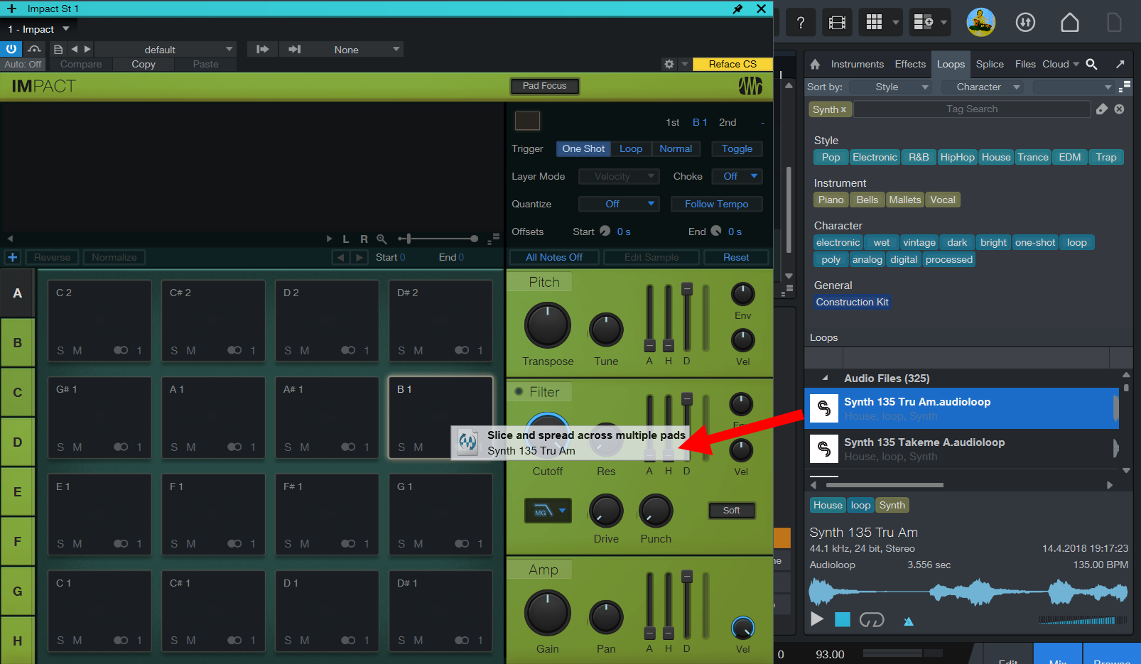Screen dimensions: 1141x664
Task: Zoom waveform with magnifier icon
Action: click(x=382, y=239)
